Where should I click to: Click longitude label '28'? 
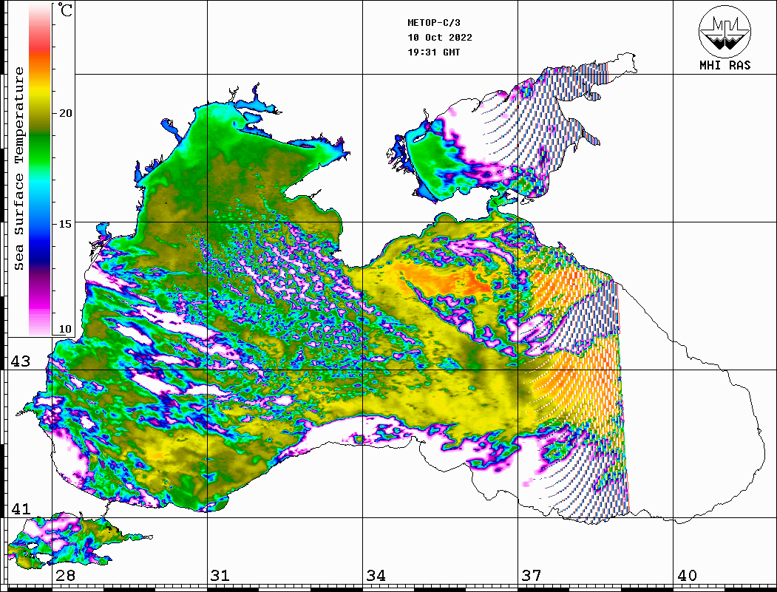click(x=65, y=575)
